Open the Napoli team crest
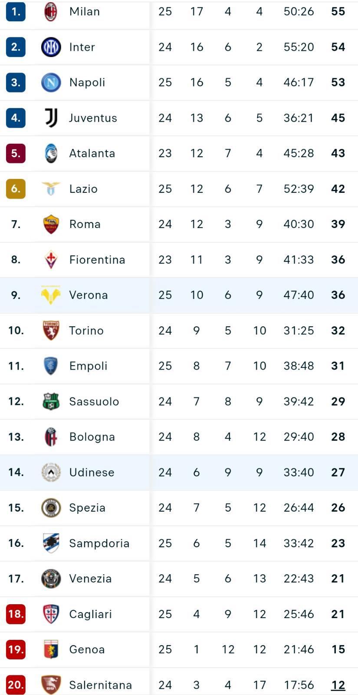The image size is (358, 695). (x=51, y=83)
